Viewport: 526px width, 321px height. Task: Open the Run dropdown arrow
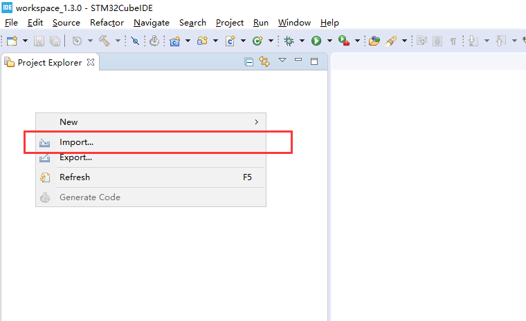(329, 41)
